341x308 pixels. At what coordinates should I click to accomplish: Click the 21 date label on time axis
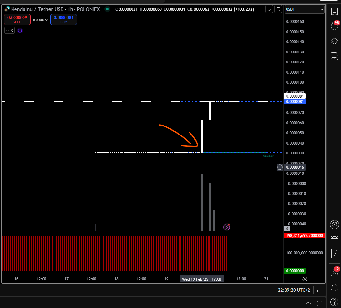click(x=266, y=279)
